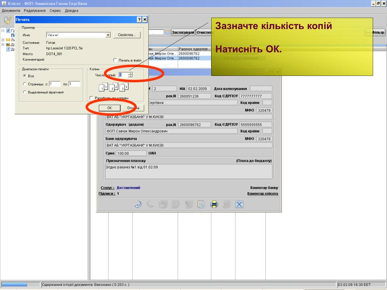Image resolution: width=387 pixels, height=290 pixels.
Task: Collapse the top tree node with minus sign
Action: pos(3,31)
